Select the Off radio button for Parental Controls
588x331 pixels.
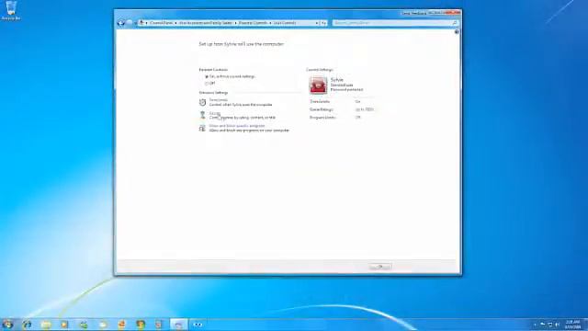(207, 83)
